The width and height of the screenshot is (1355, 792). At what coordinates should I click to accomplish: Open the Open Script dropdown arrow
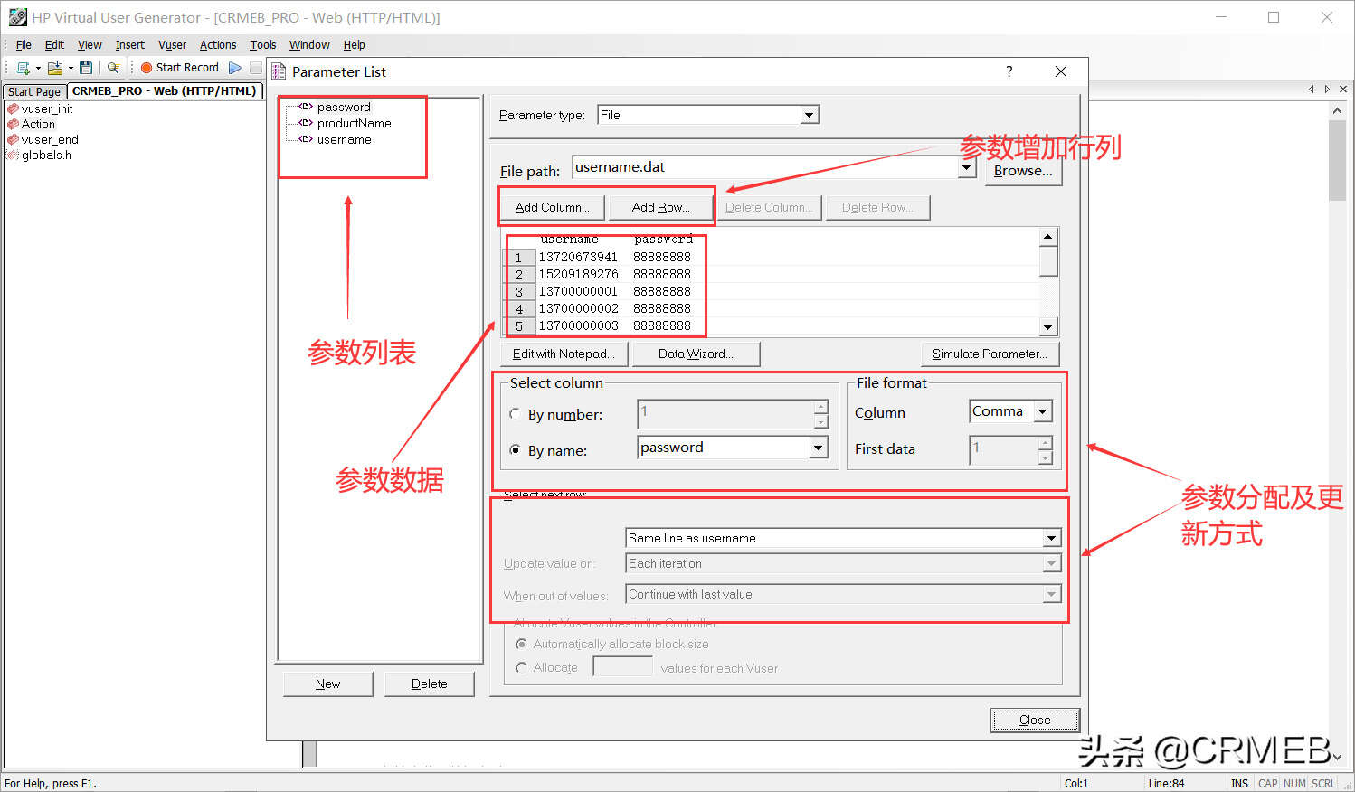[71, 68]
